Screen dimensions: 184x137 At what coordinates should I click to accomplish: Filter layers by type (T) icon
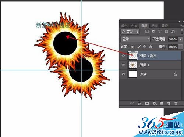[x=160, y=32]
